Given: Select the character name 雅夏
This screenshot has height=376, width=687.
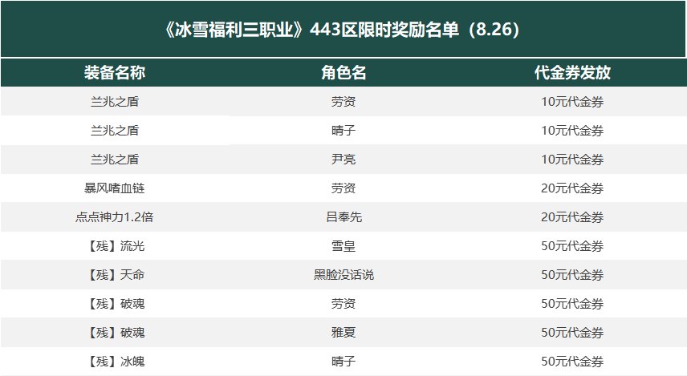Looking at the screenshot, I should coord(343,333).
